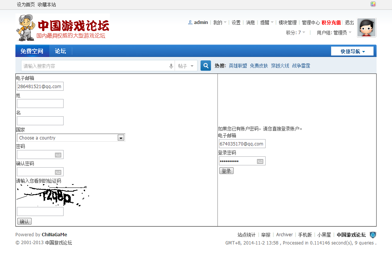Switch to the 论坛 tab
The height and width of the screenshot is (255, 392).
pyautogui.click(x=60, y=51)
